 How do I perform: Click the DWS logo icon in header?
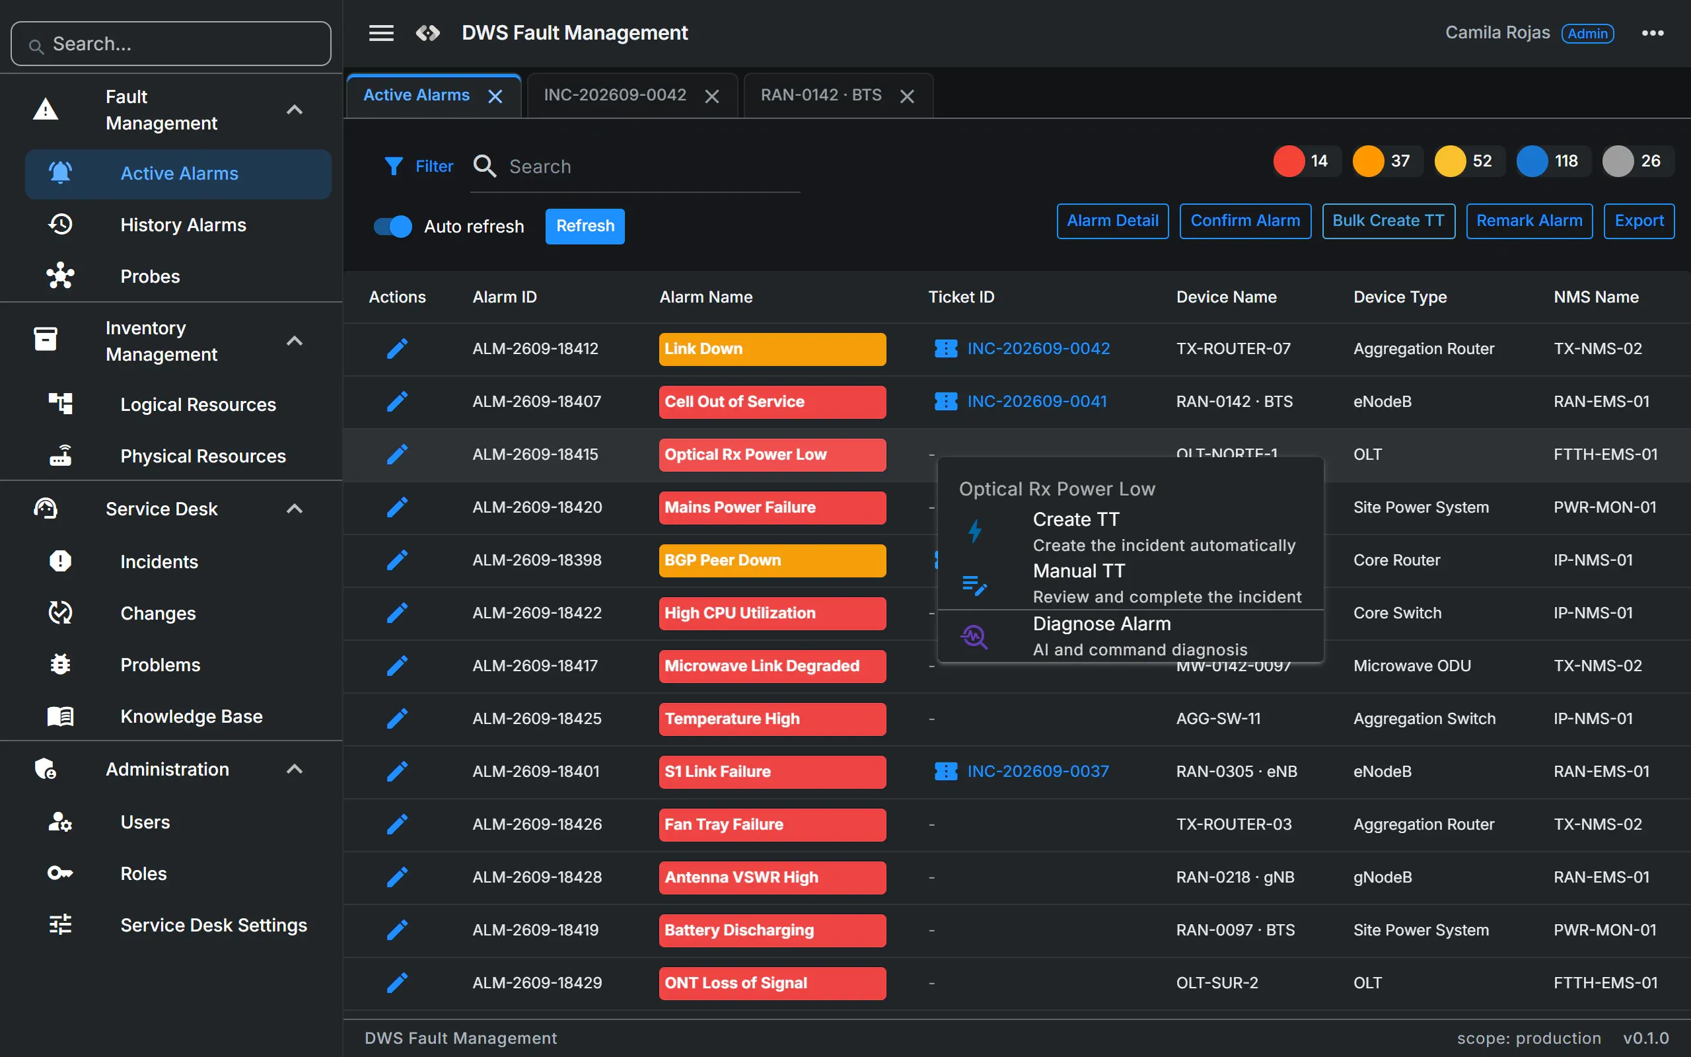tap(427, 33)
